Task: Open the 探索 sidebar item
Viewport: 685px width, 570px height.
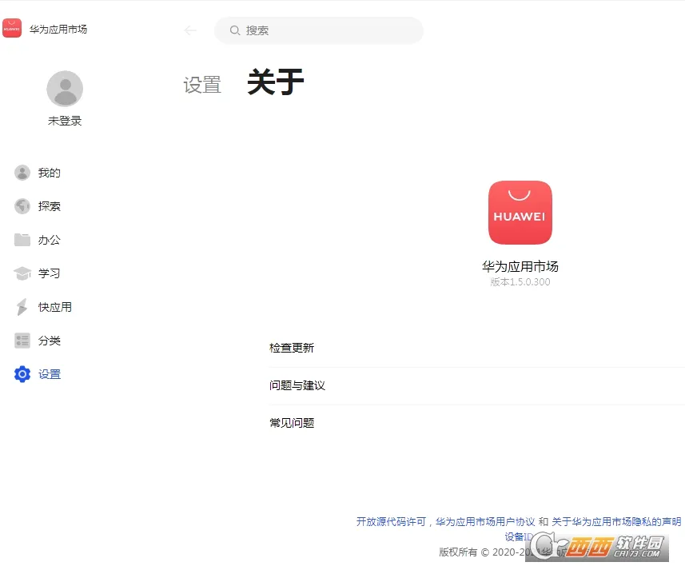Action: [50, 206]
